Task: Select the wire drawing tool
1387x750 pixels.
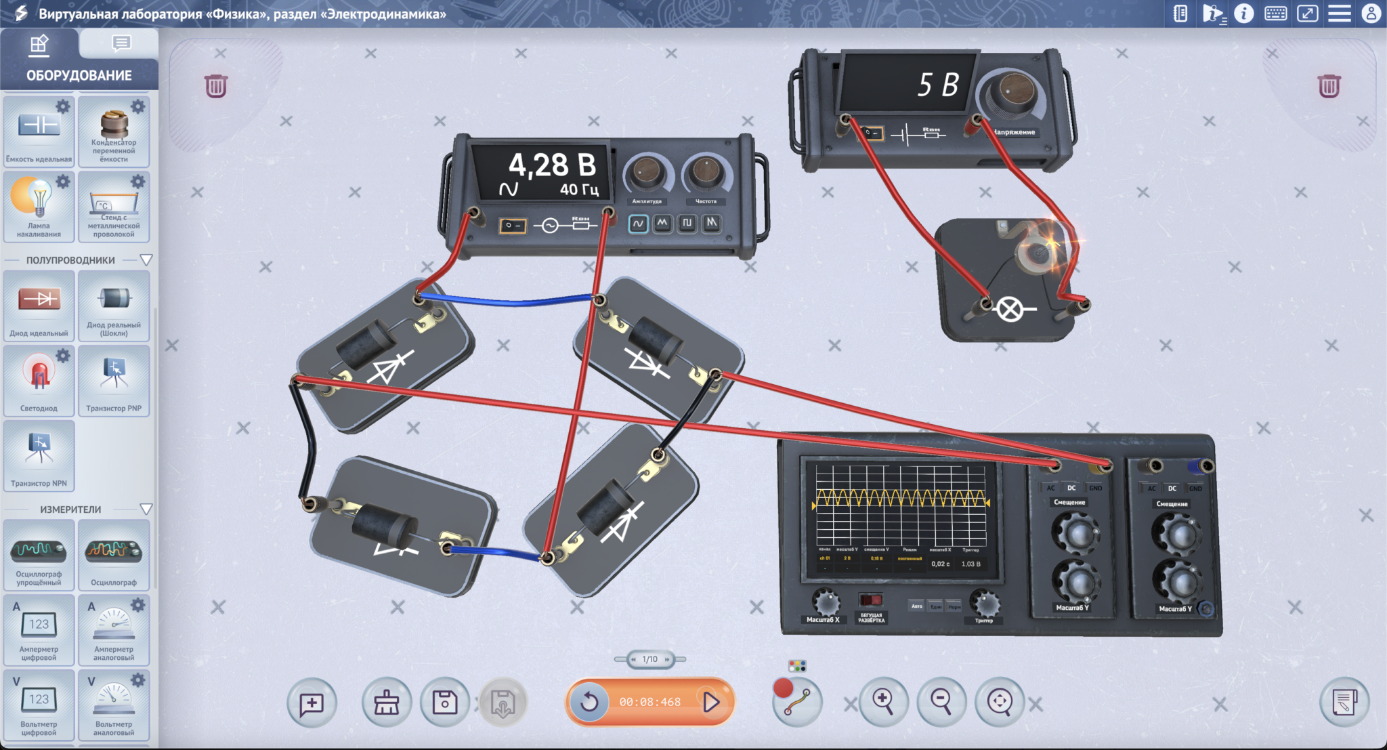Action: [x=797, y=703]
